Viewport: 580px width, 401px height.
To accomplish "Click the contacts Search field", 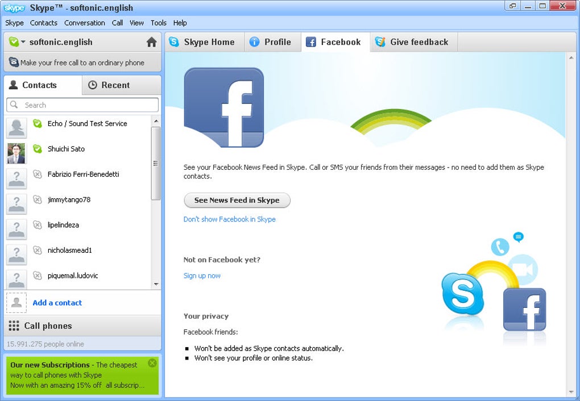I will (x=82, y=105).
